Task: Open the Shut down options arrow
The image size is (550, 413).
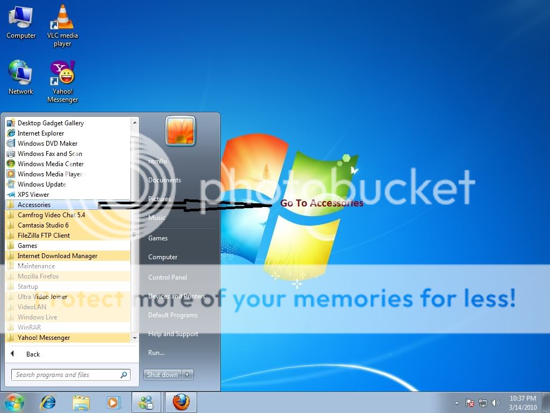Action: point(187,375)
